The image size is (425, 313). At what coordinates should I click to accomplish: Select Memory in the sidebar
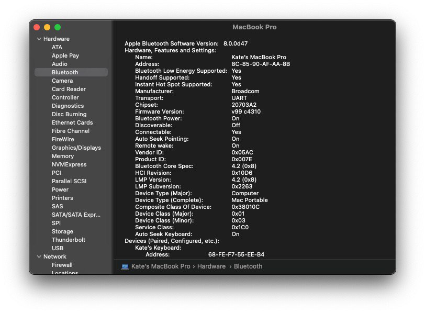coord(63,156)
